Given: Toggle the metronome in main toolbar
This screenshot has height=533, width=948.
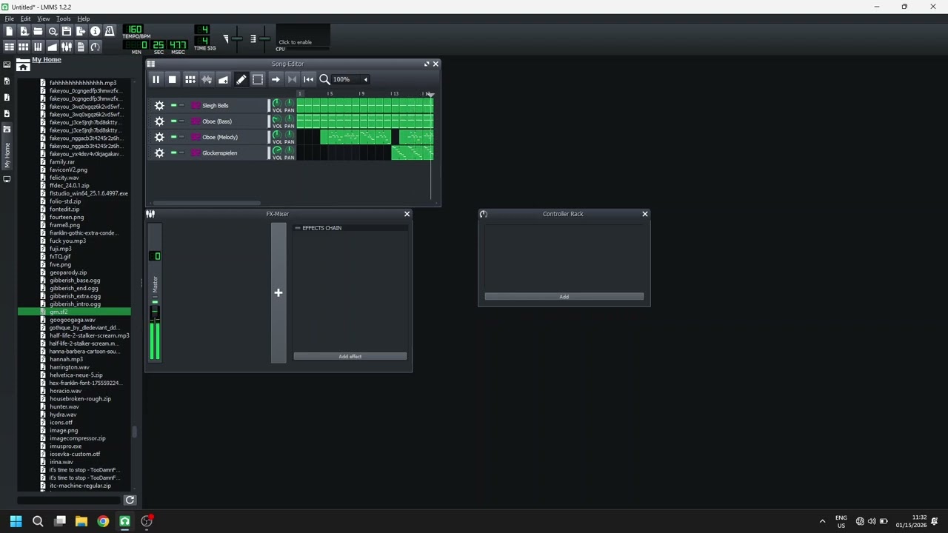Looking at the screenshot, I should tap(110, 31).
